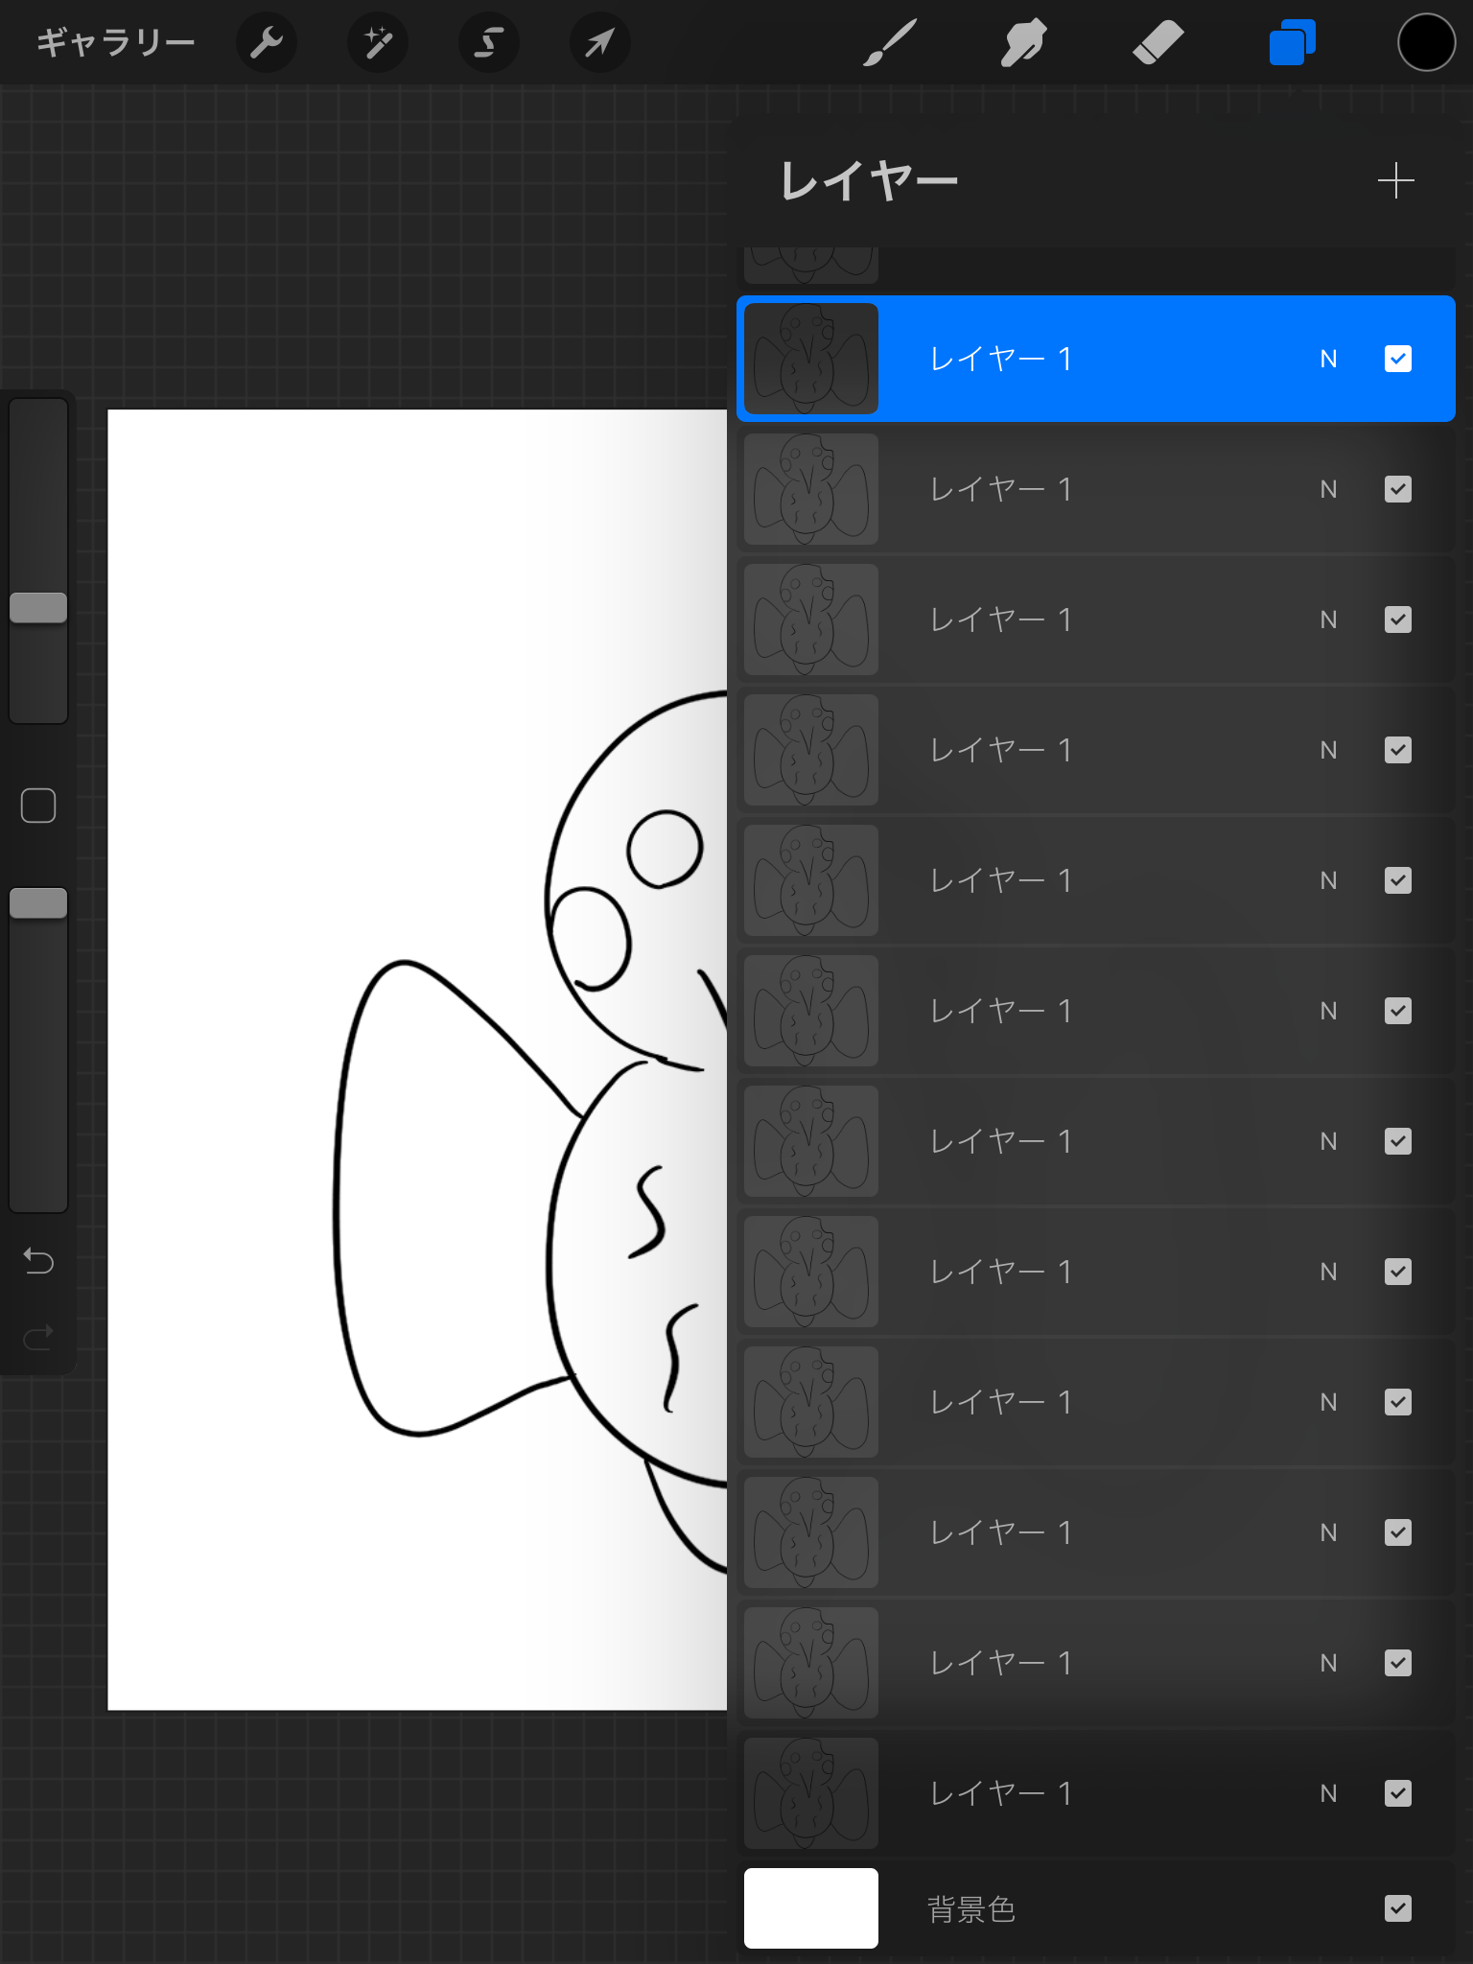This screenshot has width=1473, height=1964.
Task: Click the brush opacity slider handle
Action: [38, 902]
